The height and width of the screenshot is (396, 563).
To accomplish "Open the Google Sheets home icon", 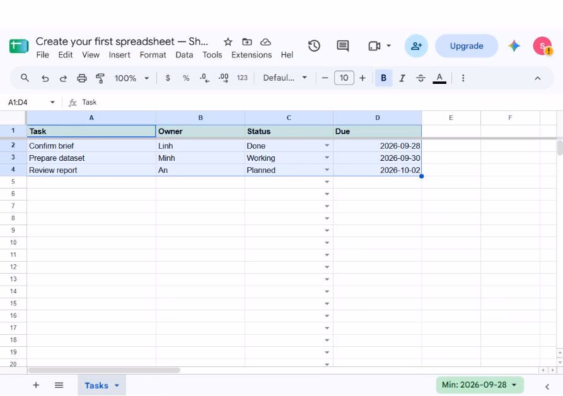I will point(19,46).
